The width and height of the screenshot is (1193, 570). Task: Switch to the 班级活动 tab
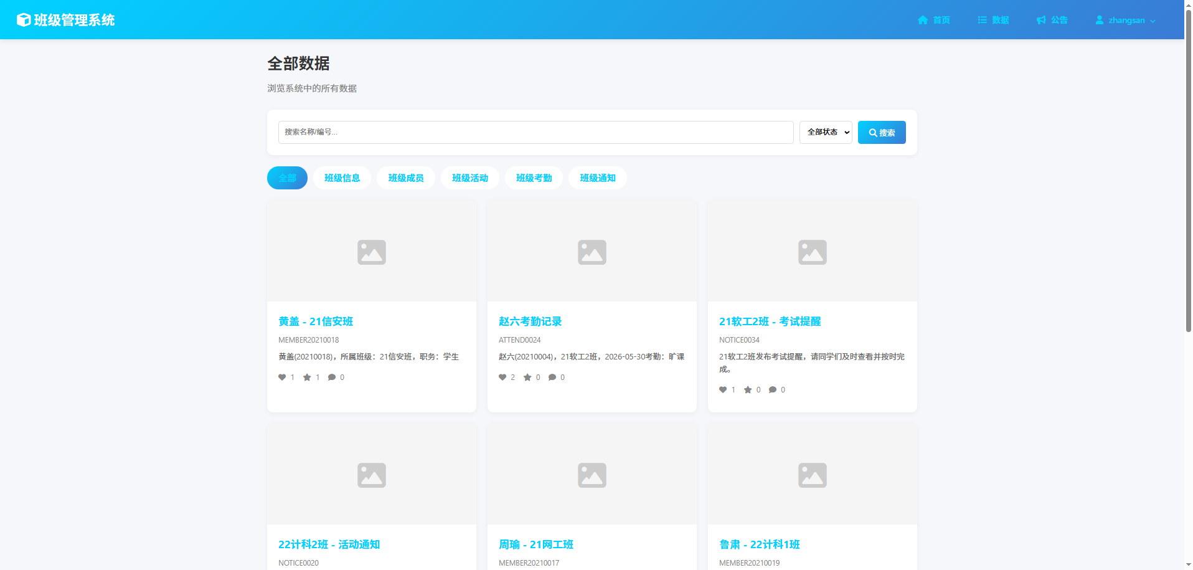[470, 178]
